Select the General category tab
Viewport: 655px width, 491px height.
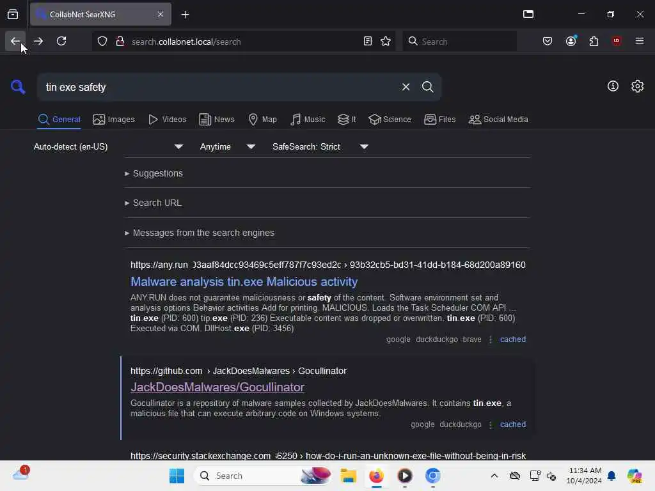pos(59,120)
